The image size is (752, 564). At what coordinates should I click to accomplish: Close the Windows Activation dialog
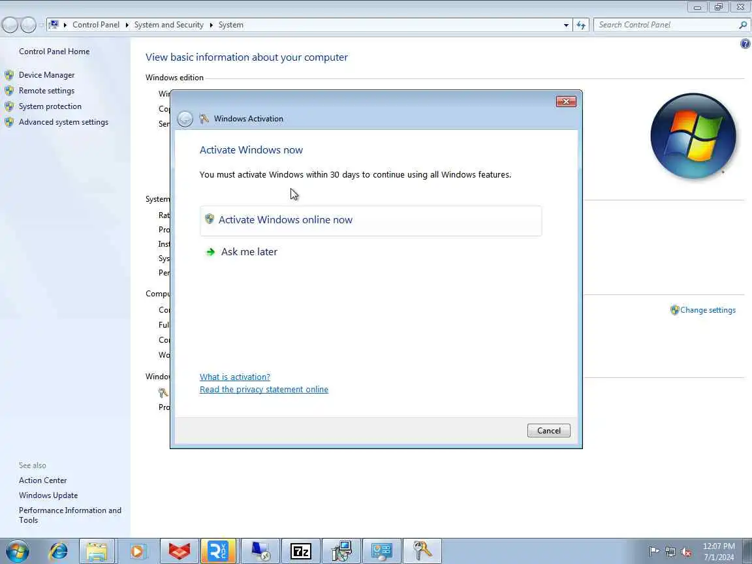pos(566,102)
